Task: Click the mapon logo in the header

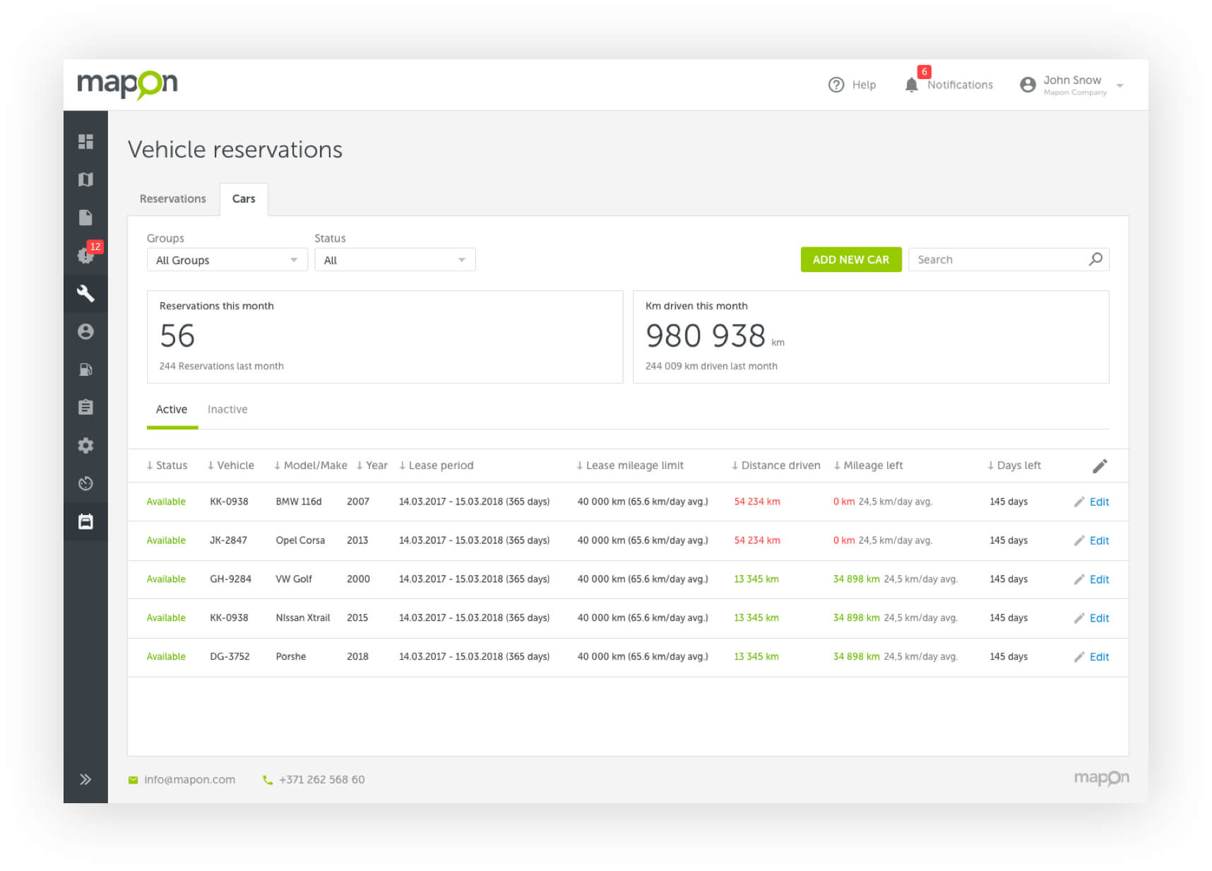Action: click(x=127, y=85)
